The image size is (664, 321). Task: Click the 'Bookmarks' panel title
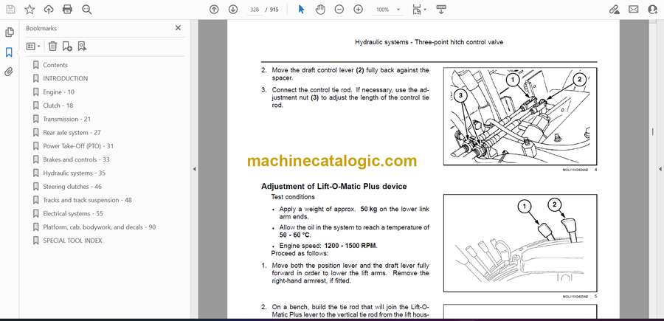tap(41, 28)
